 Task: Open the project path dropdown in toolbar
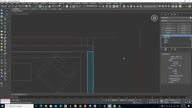click(x=151, y=6)
